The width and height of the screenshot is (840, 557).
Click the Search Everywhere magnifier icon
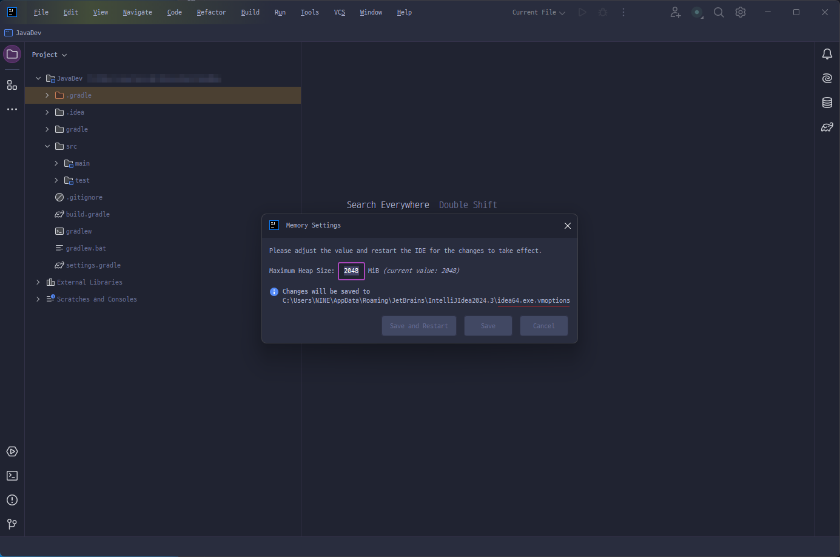719,12
